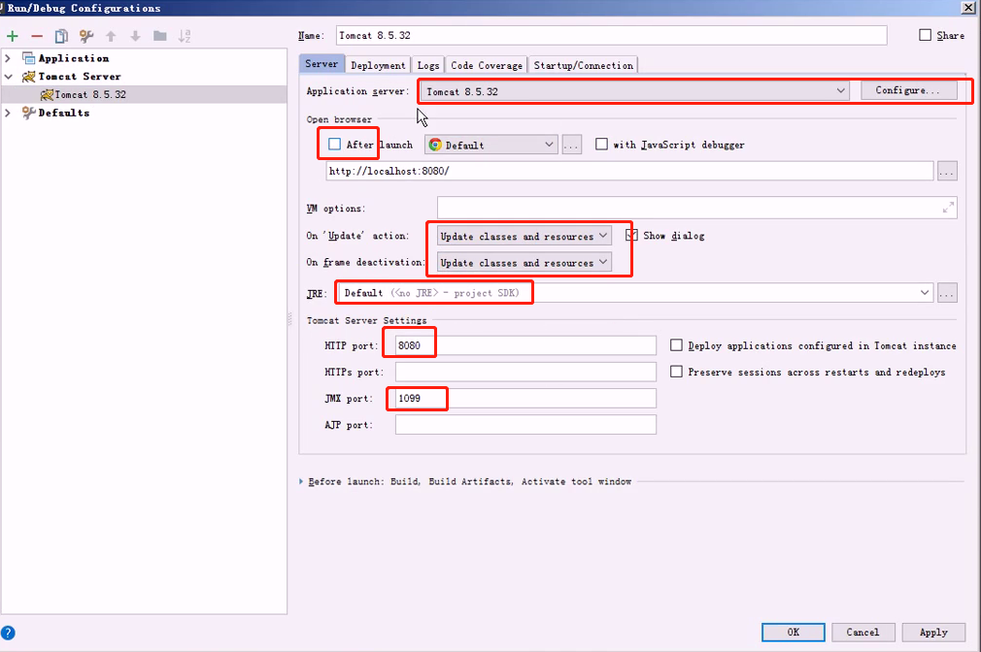Move configuration up with the arrow icon

click(x=111, y=36)
